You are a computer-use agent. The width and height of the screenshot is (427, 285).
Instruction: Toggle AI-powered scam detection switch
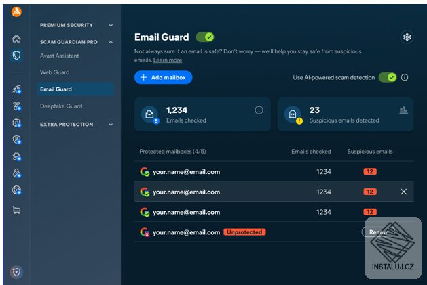pos(388,77)
